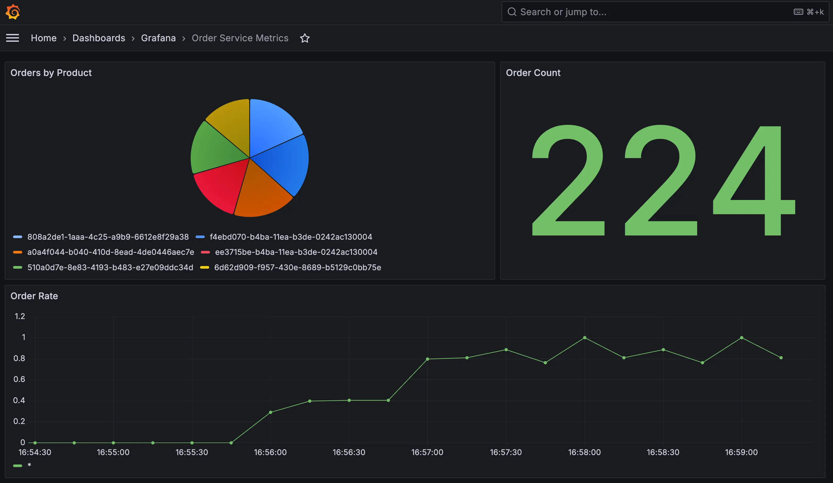Open the Grafana folder breadcrumb

(x=158, y=38)
